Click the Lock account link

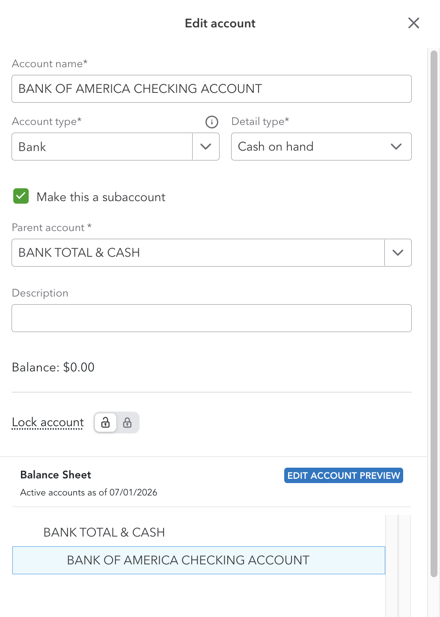pyautogui.click(x=48, y=422)
